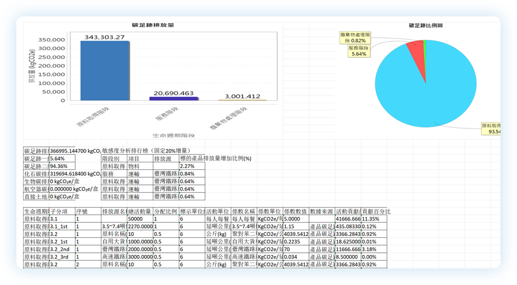Screen dimensions: 517x285
Task: Select the 3.18% contribution cell
Action: point(374,249)
